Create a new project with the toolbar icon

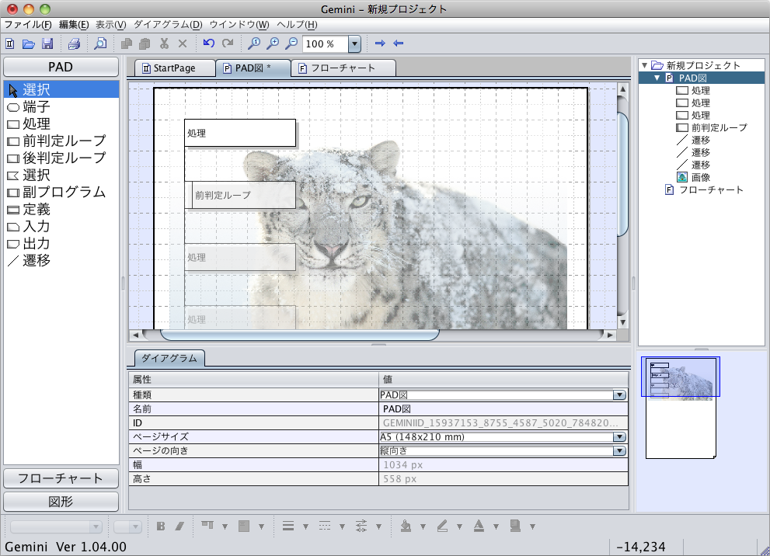10,43
